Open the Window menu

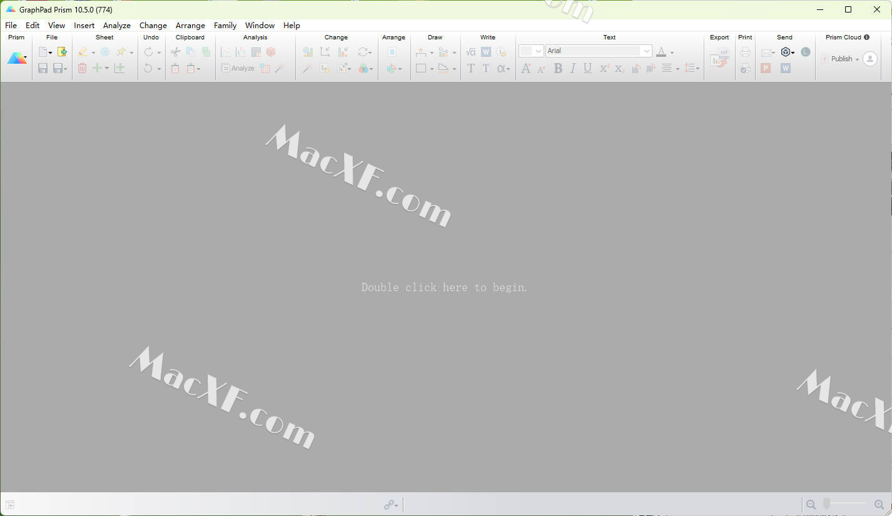[260, 25]
